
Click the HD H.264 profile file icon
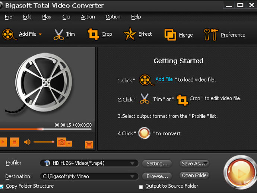47,163
